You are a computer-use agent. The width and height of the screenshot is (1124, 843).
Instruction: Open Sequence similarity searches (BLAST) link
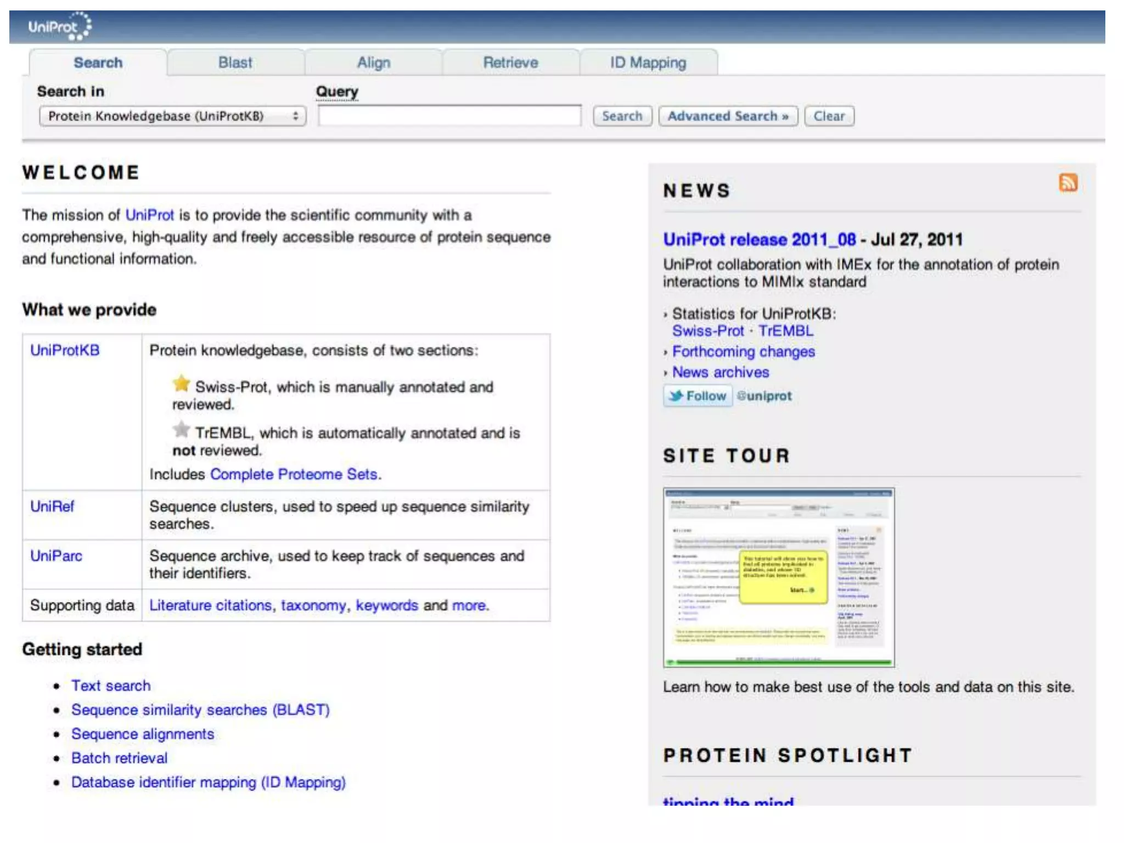coord(200,710)
